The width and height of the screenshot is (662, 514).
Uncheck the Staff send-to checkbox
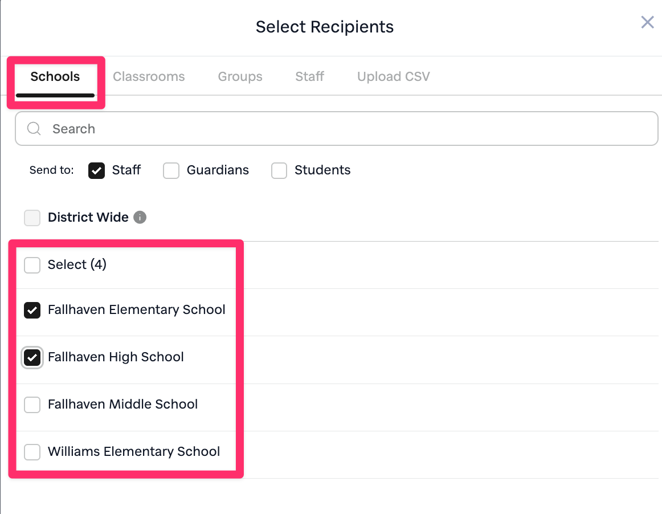tap(97, 170)
